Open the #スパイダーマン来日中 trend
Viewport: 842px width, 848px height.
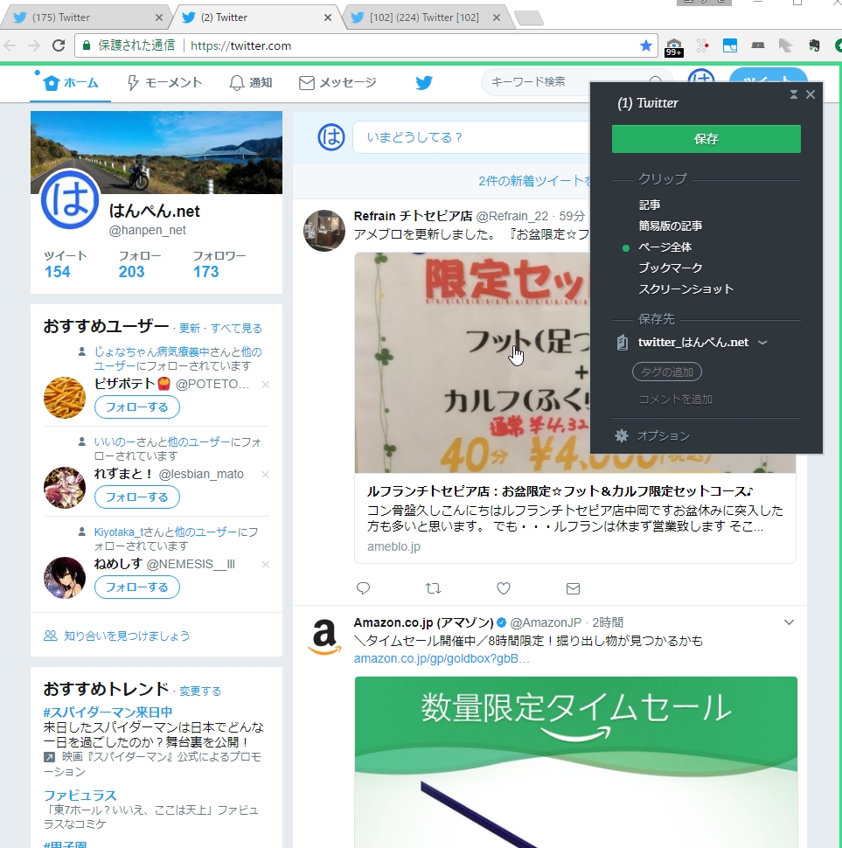(x=108, y=712)
